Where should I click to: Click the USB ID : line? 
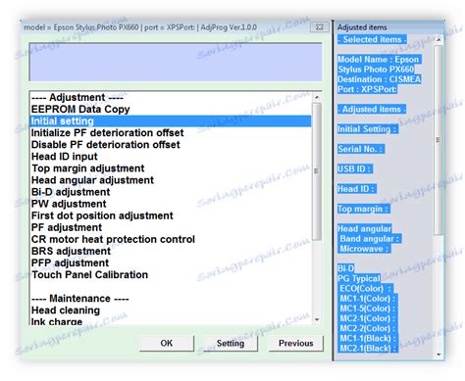pyautogui.click(x=354, y=168)
